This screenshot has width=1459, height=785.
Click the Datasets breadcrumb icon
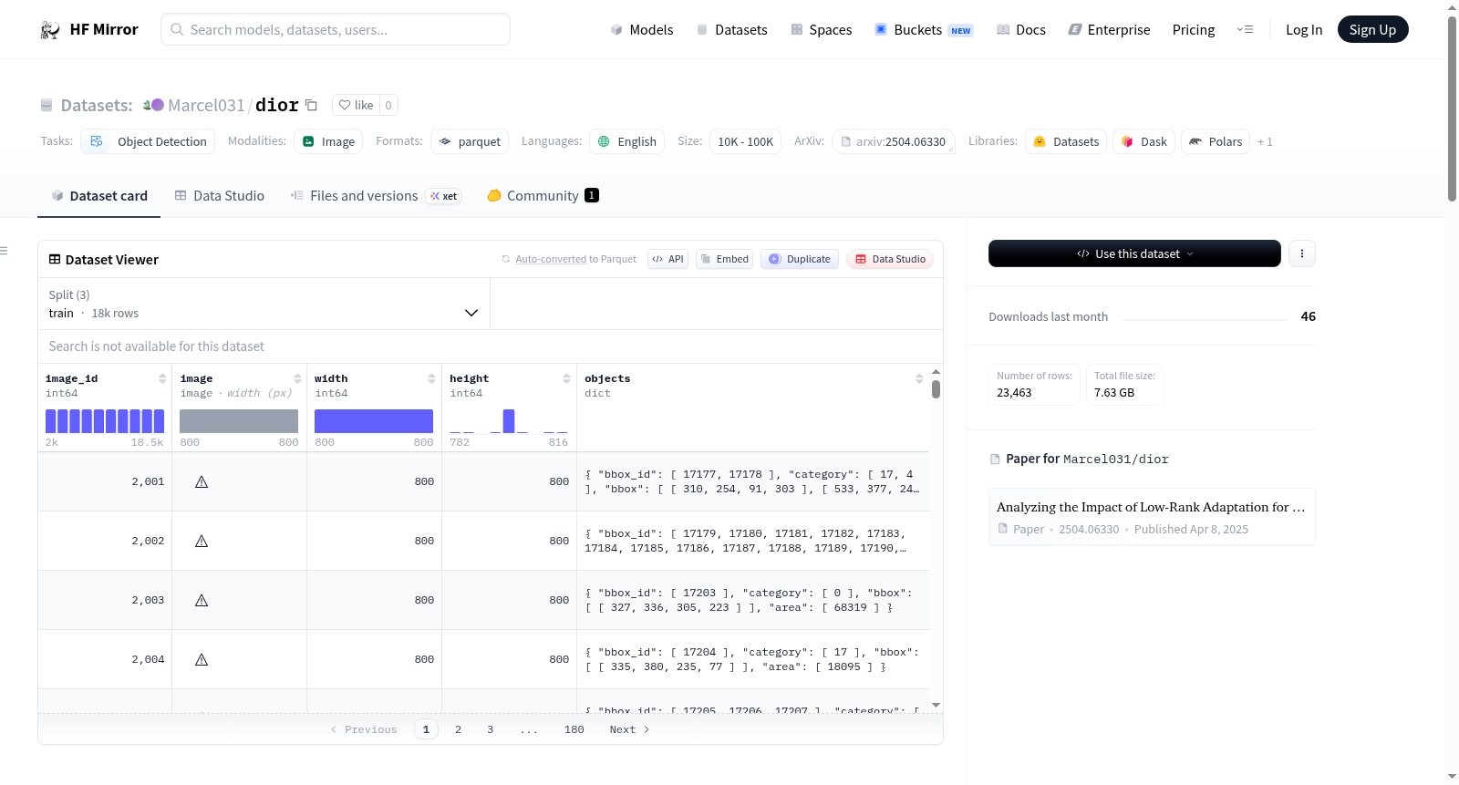tap(47, 106)
